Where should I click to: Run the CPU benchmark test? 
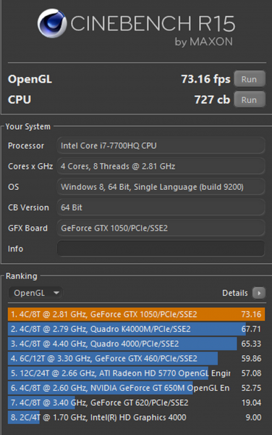point(250,99)
